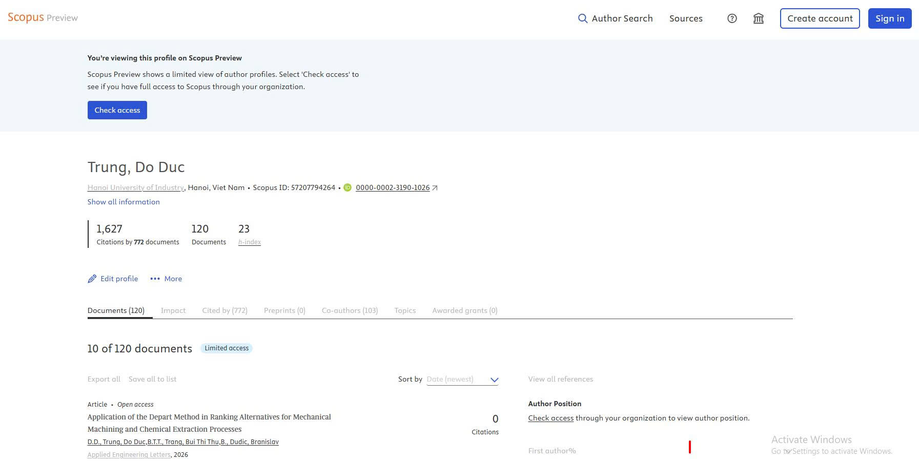Open the Sort by Date (newest) dropdown
The image size is (919, 462).
click(x=462, y=380)
